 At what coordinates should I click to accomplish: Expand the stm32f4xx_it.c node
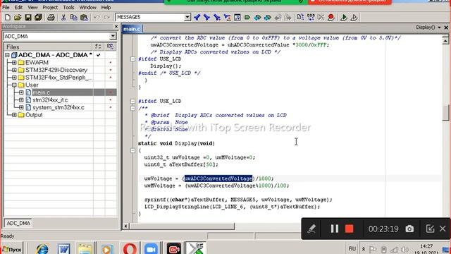pos(21,100)
